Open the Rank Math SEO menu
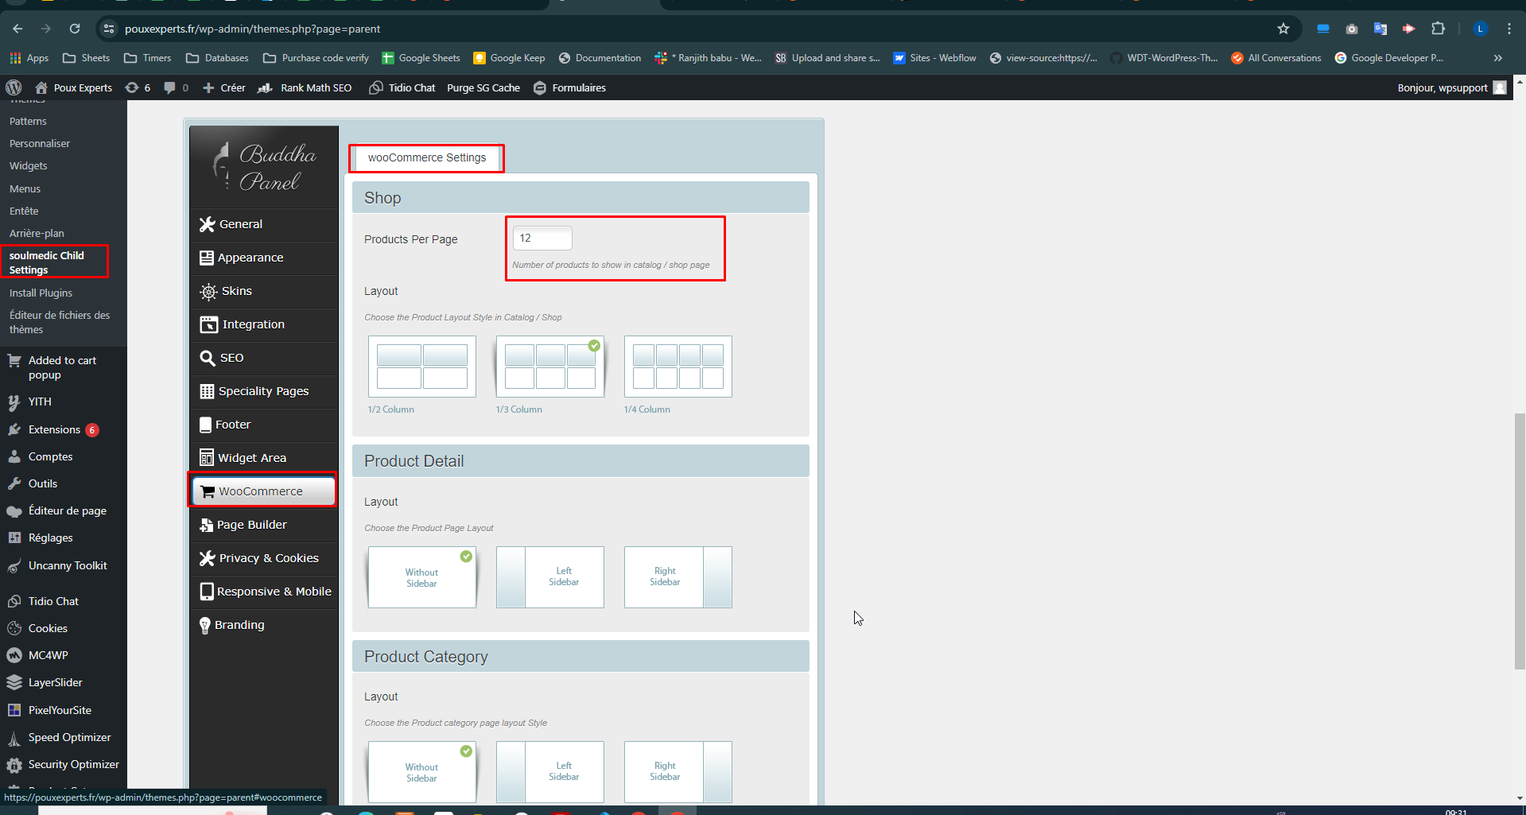The width and height of the screenshot is (1526, 815). 305,87
